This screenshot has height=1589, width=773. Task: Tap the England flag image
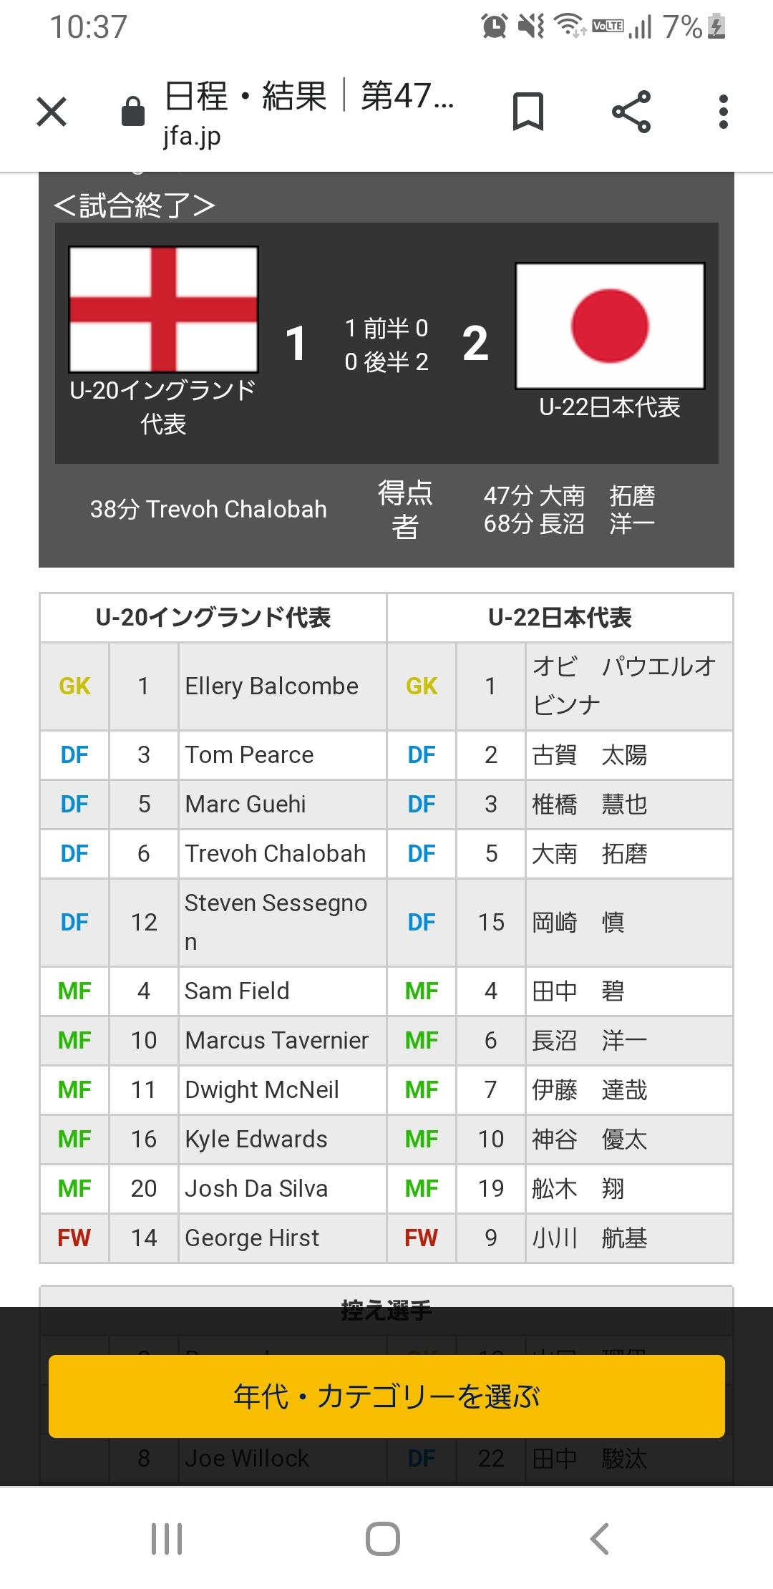click(163, 309)
